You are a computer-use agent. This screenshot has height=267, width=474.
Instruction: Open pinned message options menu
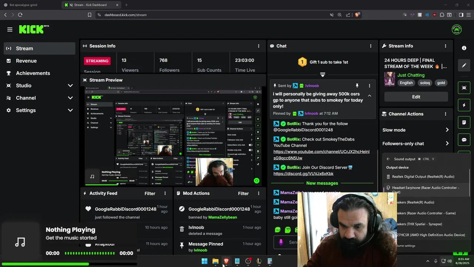click(x=369, y=86)
